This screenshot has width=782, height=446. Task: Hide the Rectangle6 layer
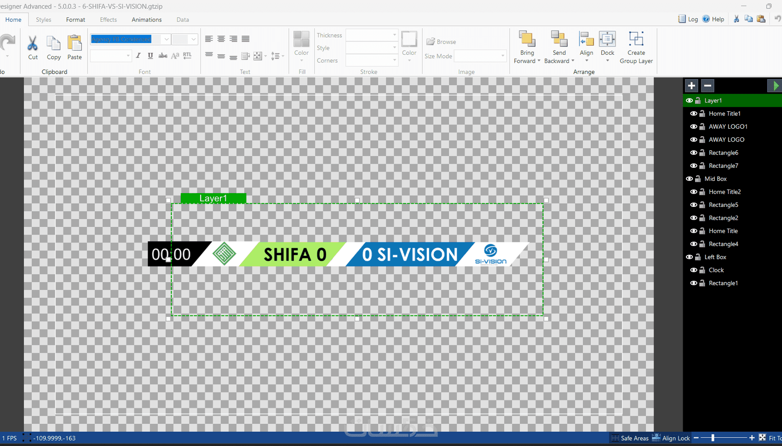click(x=694, y=153)
